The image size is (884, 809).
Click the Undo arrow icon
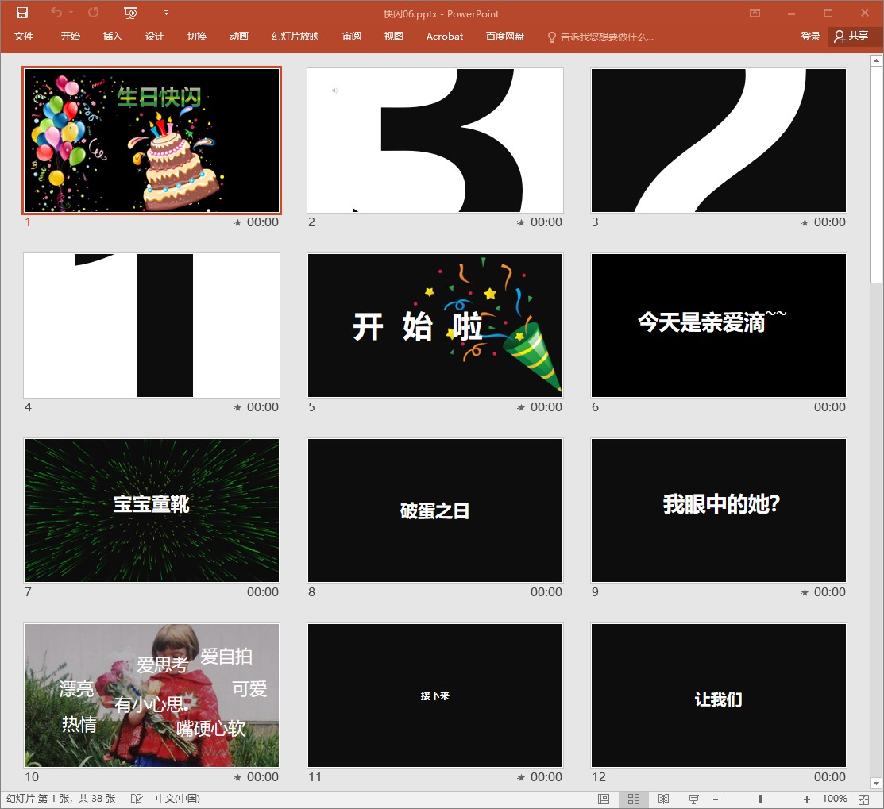pos(56,13)
